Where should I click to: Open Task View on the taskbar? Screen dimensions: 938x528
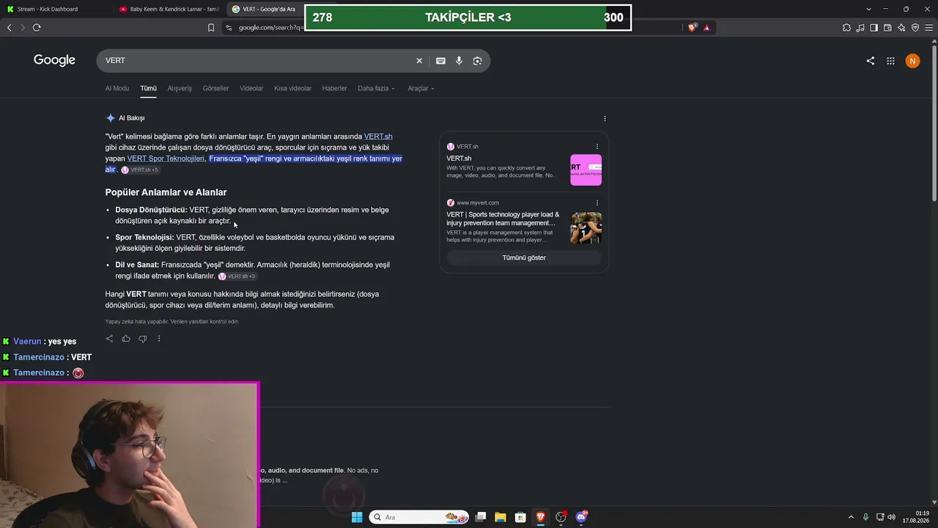pos(481,517)
